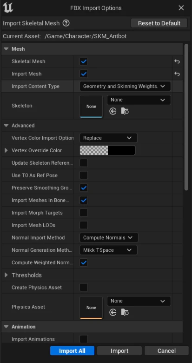Click the Unreal Engine logo icon

(x=8, y=7)
